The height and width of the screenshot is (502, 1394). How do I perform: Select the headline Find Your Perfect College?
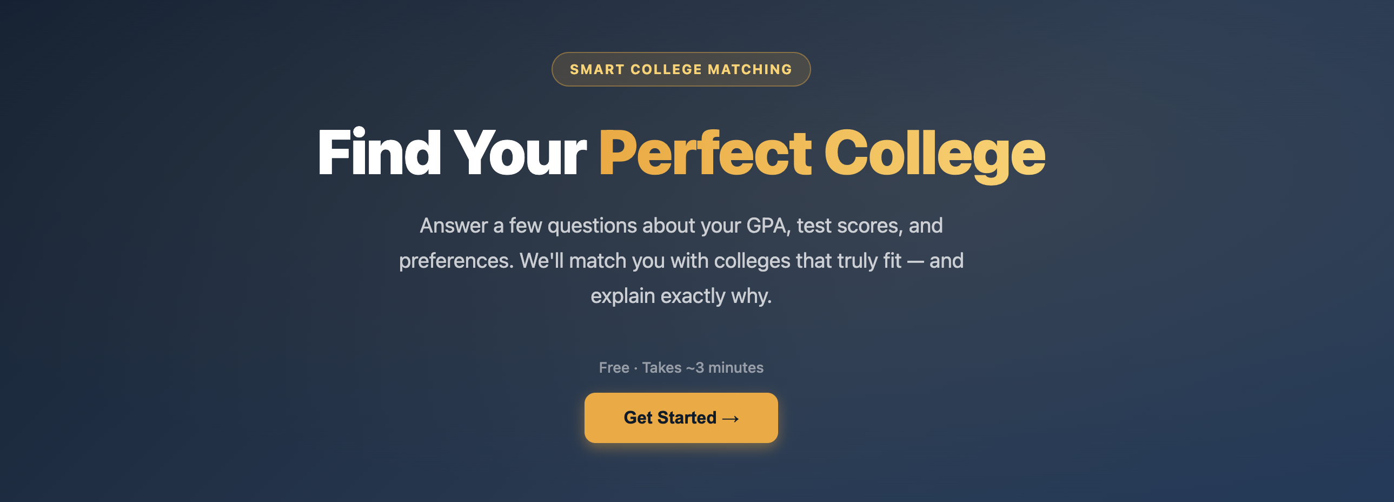click(x=680, y=155)
